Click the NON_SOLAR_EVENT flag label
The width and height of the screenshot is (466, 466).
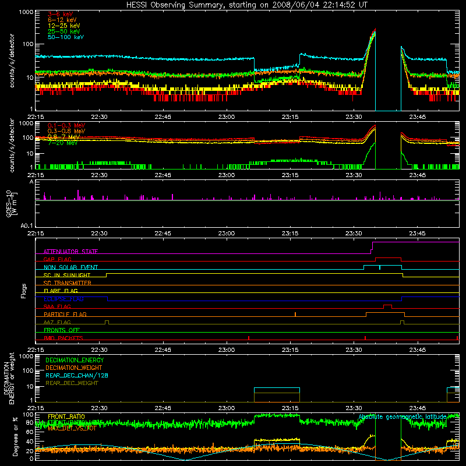click(70, 267)
